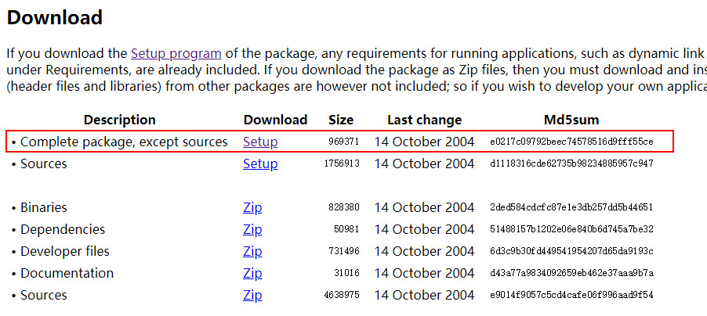The height and width of the screenshot is (316, 707).
Task: Open the Setup program link in paragraph
Action: 176,53
